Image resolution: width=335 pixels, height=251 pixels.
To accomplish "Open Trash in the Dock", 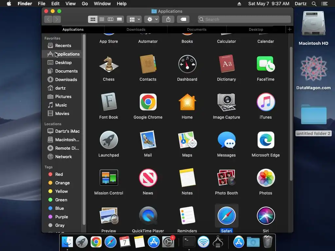I will pyautogui.click(x=268, y=242).
